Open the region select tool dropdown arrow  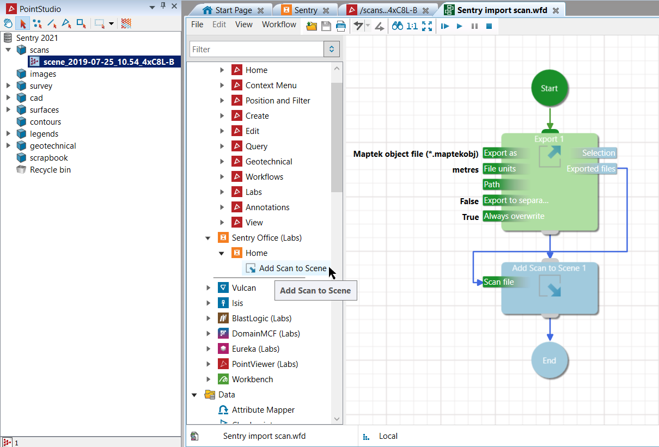111,23
